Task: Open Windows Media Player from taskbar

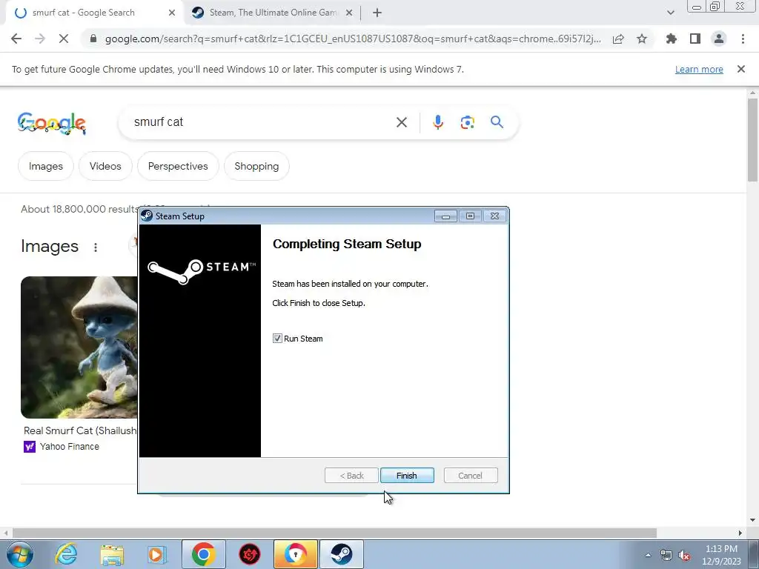Action: [x=157, y=554]
